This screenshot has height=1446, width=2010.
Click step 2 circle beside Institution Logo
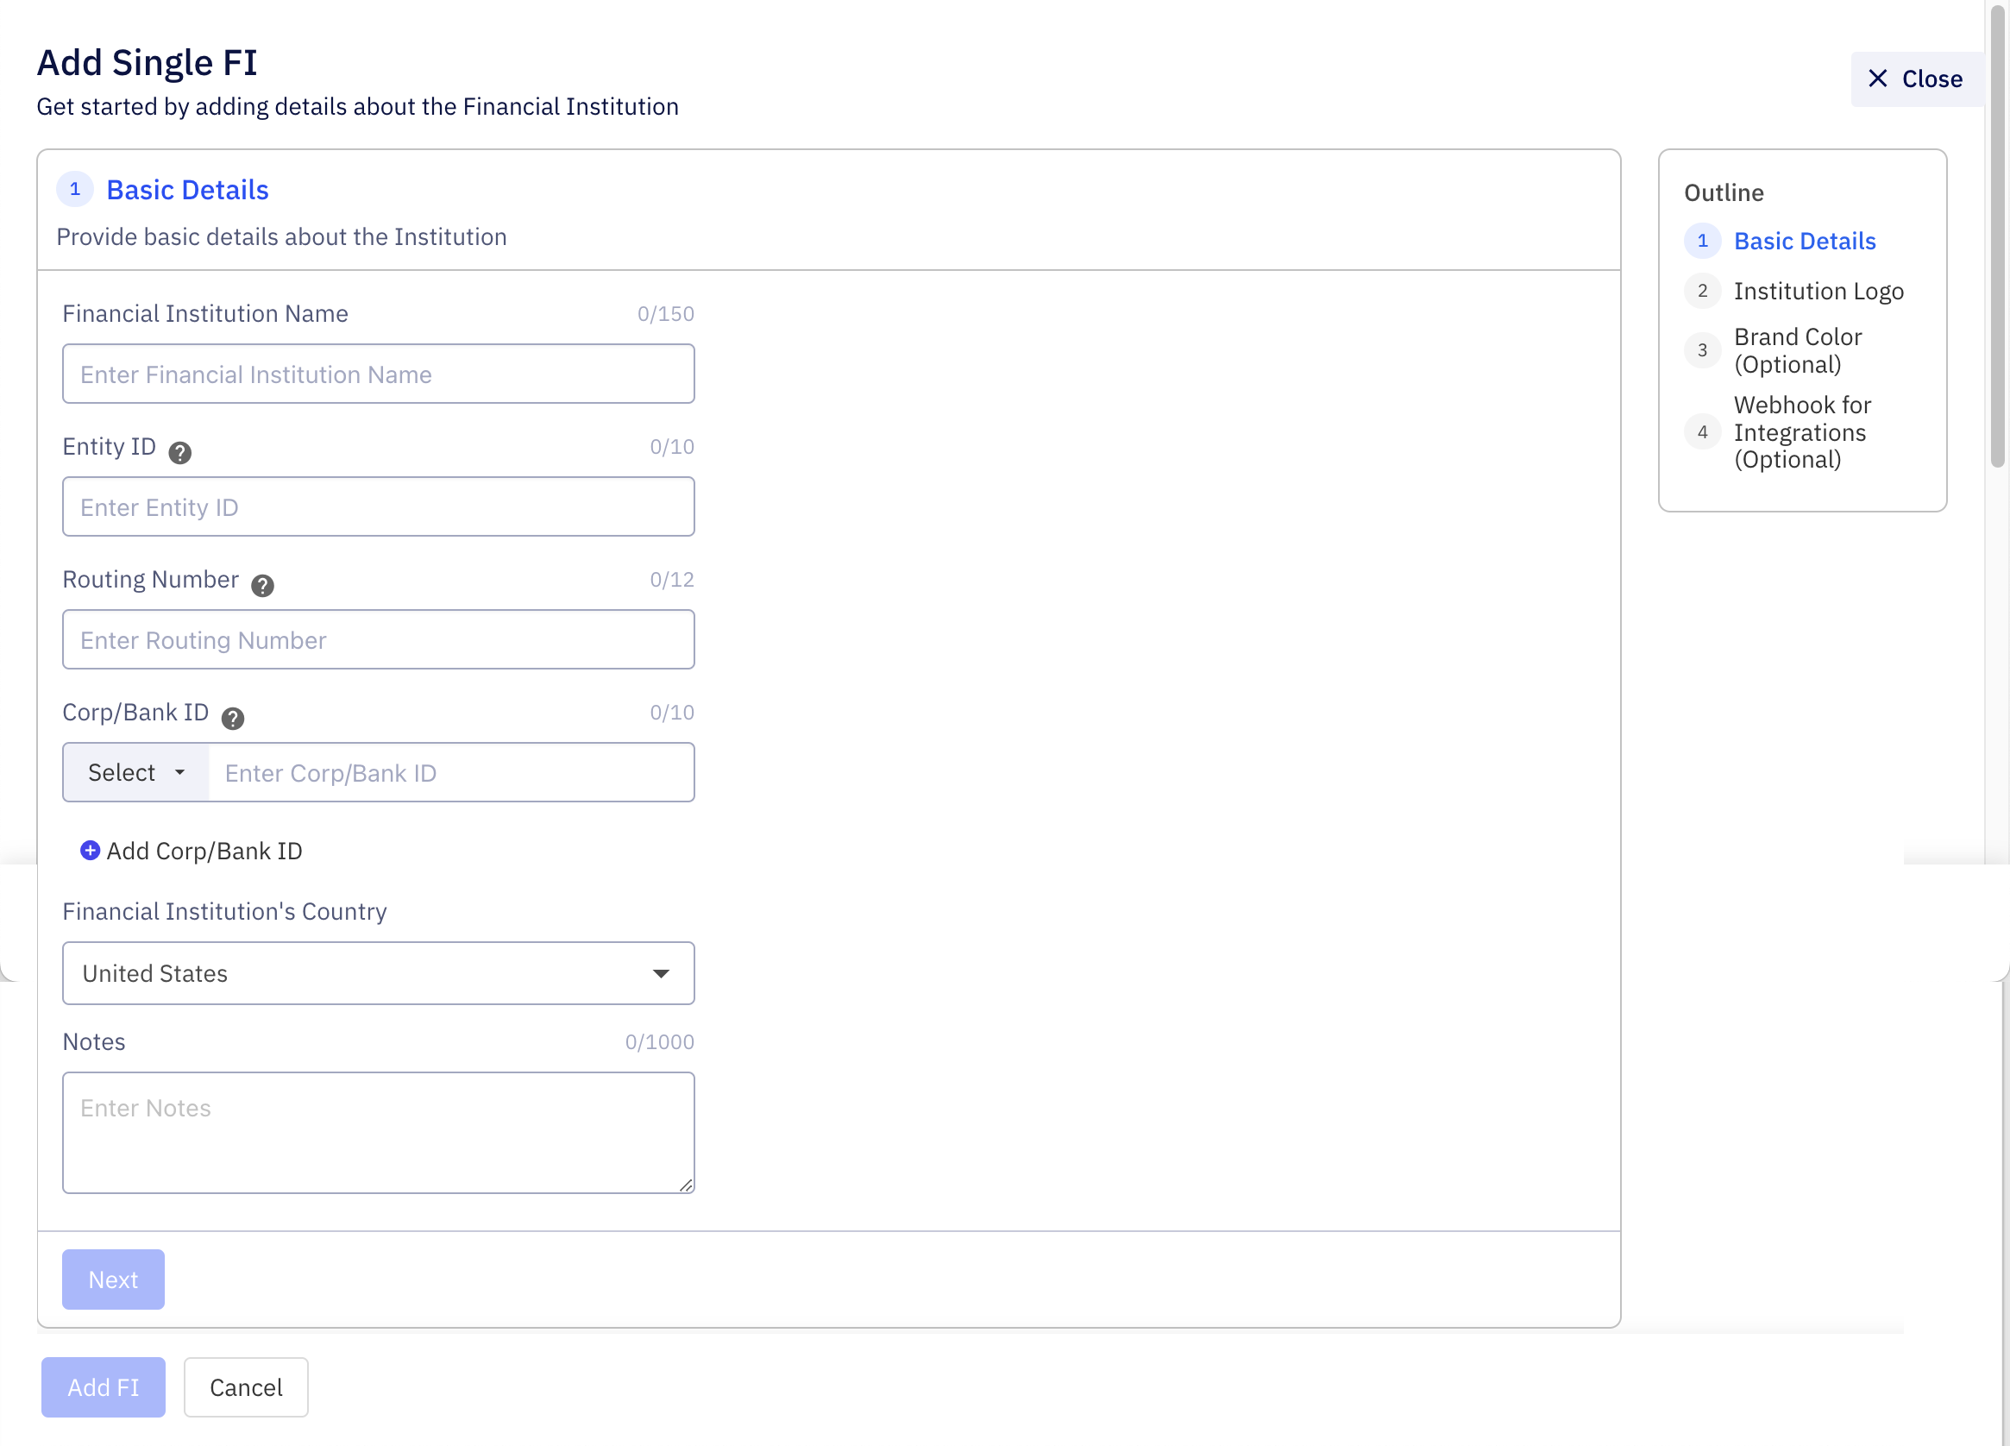1703,291
